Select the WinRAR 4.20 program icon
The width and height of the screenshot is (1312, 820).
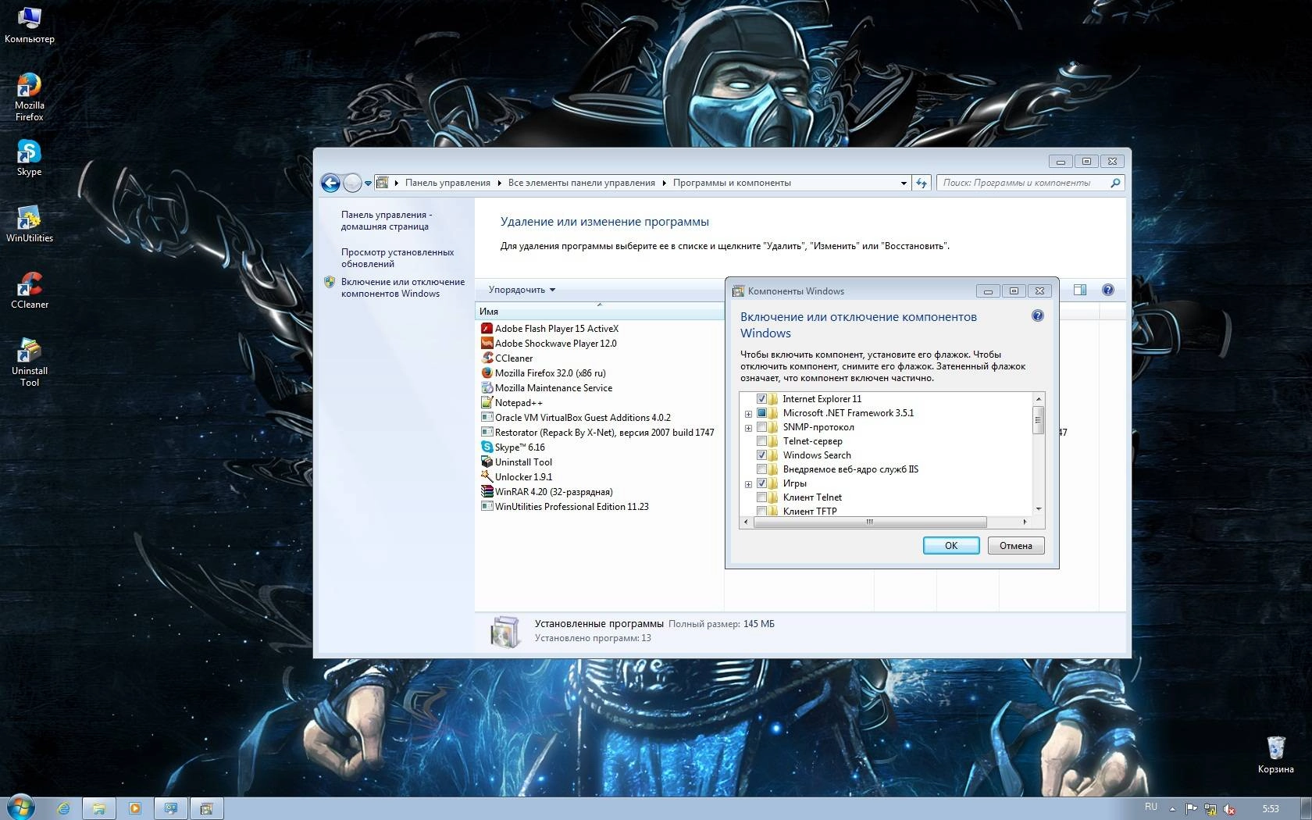487,492
